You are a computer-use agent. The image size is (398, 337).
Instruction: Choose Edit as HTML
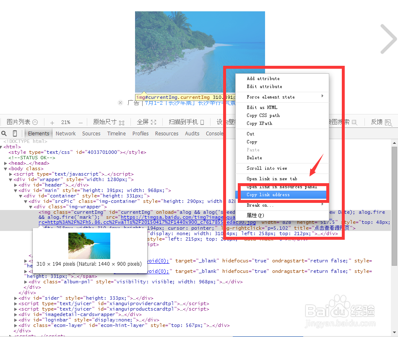point(282,107)
